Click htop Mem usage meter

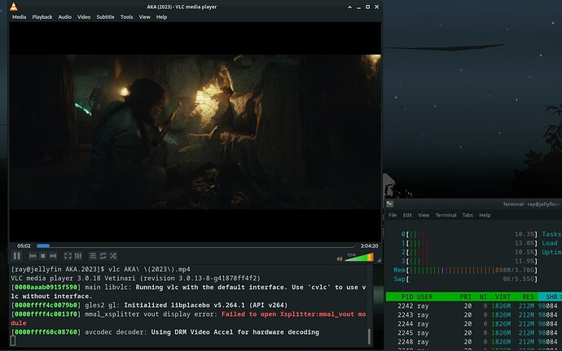click(x=466, y=270)
